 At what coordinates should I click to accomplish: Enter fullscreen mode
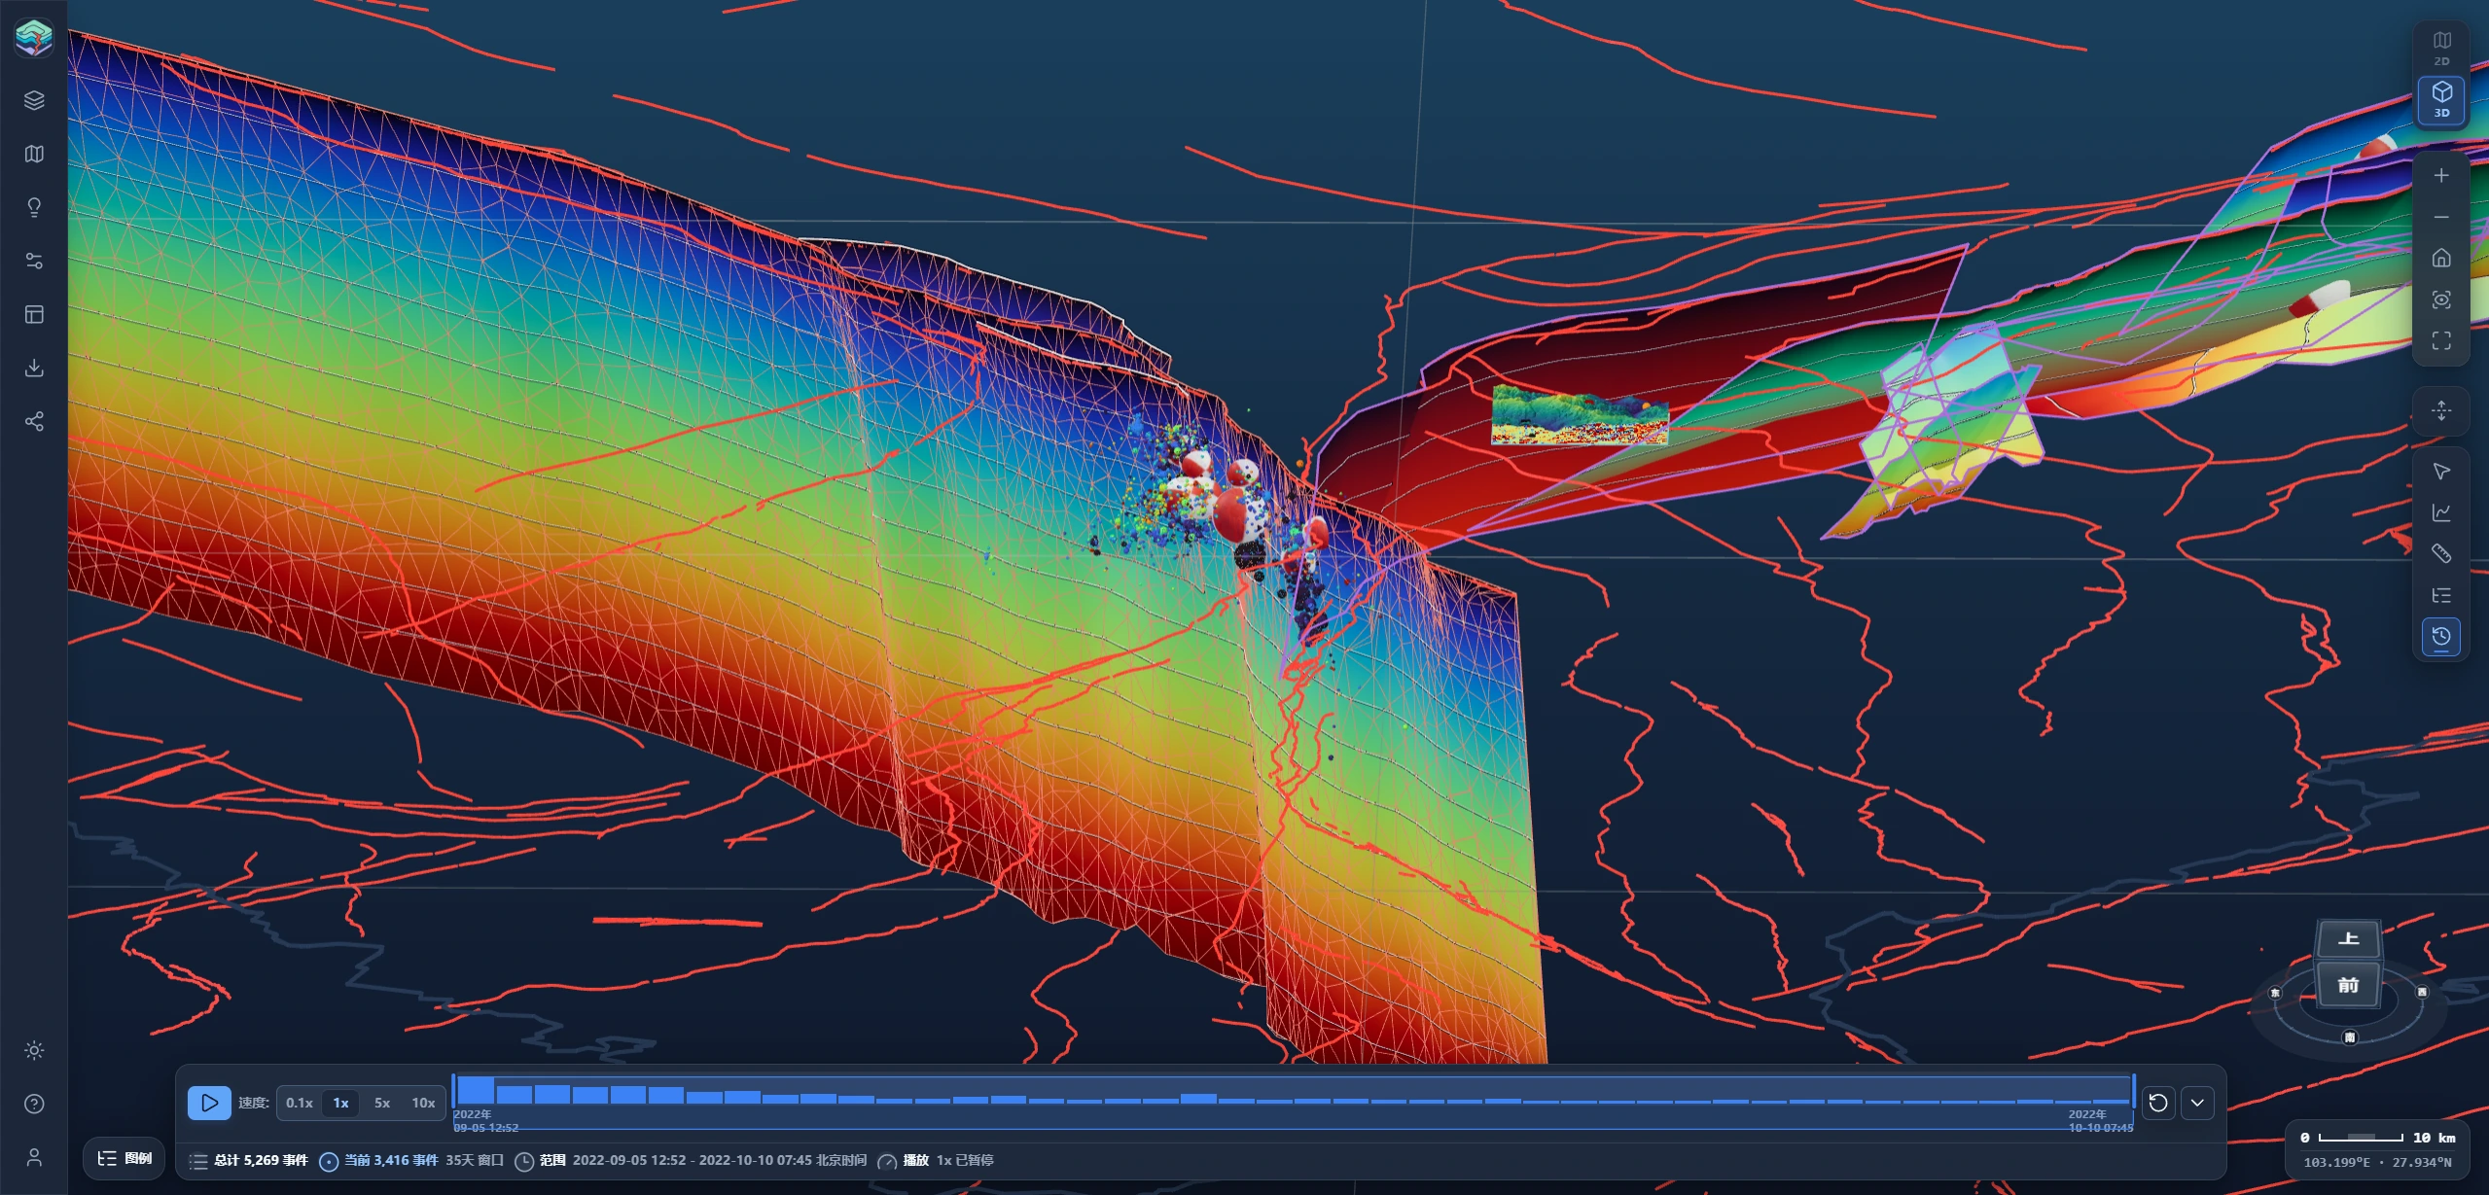[x=2441, y=340]
